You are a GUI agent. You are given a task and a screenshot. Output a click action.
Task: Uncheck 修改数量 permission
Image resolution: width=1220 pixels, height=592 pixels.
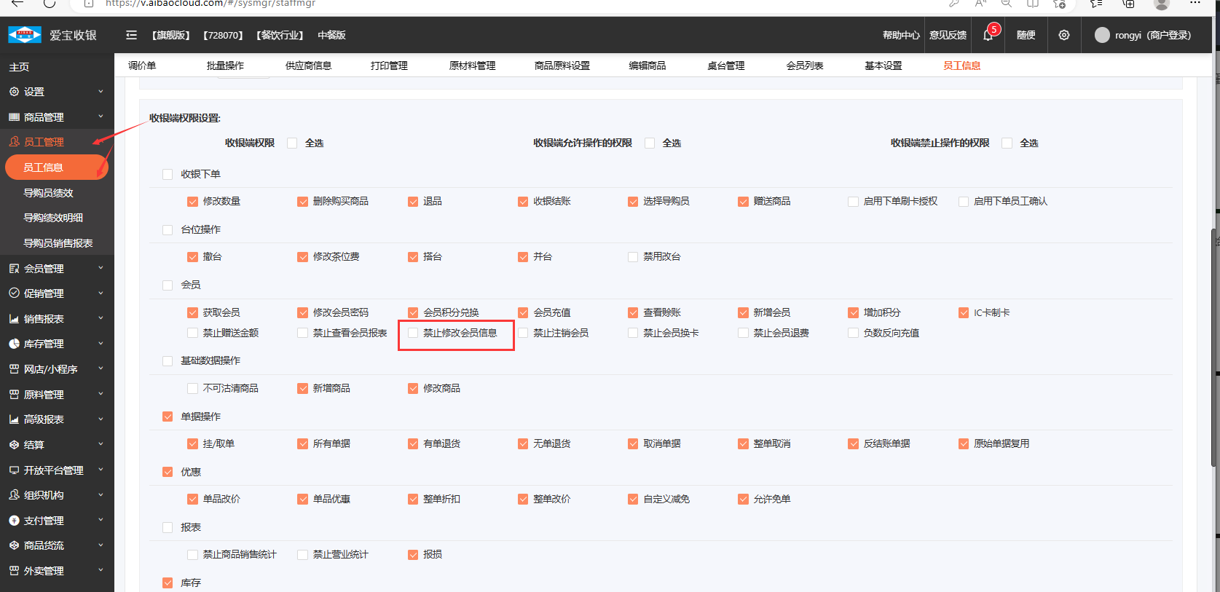point(192,202)
